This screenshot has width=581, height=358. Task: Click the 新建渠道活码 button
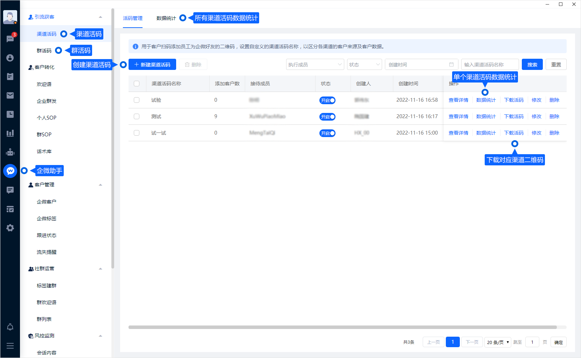152,65
